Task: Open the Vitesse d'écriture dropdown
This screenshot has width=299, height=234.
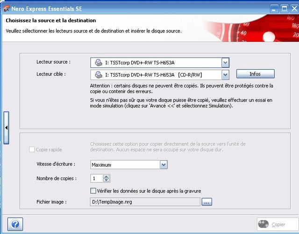Action: click(164, 165)
